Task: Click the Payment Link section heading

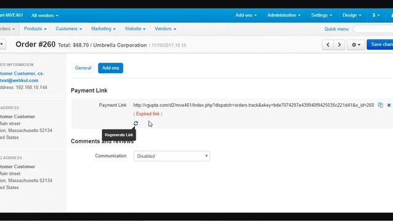Action: click(89, 90)
